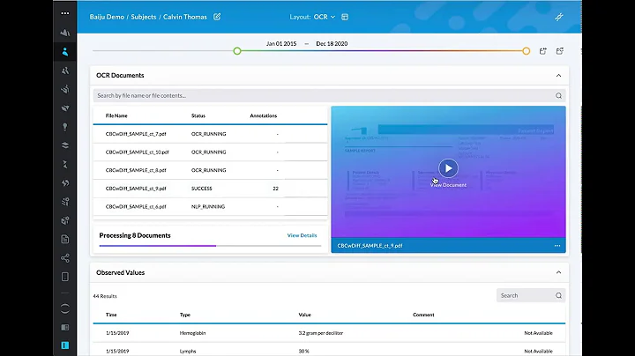Click the timeline start handle

point(237,51)
